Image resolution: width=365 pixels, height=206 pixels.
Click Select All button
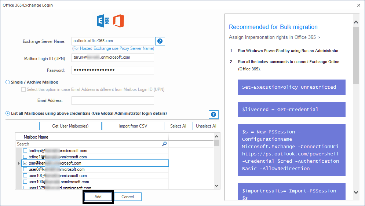178,126
